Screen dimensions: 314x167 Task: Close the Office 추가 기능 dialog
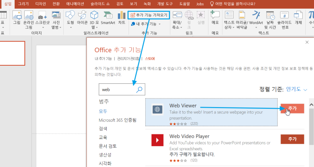click(307, 42)
